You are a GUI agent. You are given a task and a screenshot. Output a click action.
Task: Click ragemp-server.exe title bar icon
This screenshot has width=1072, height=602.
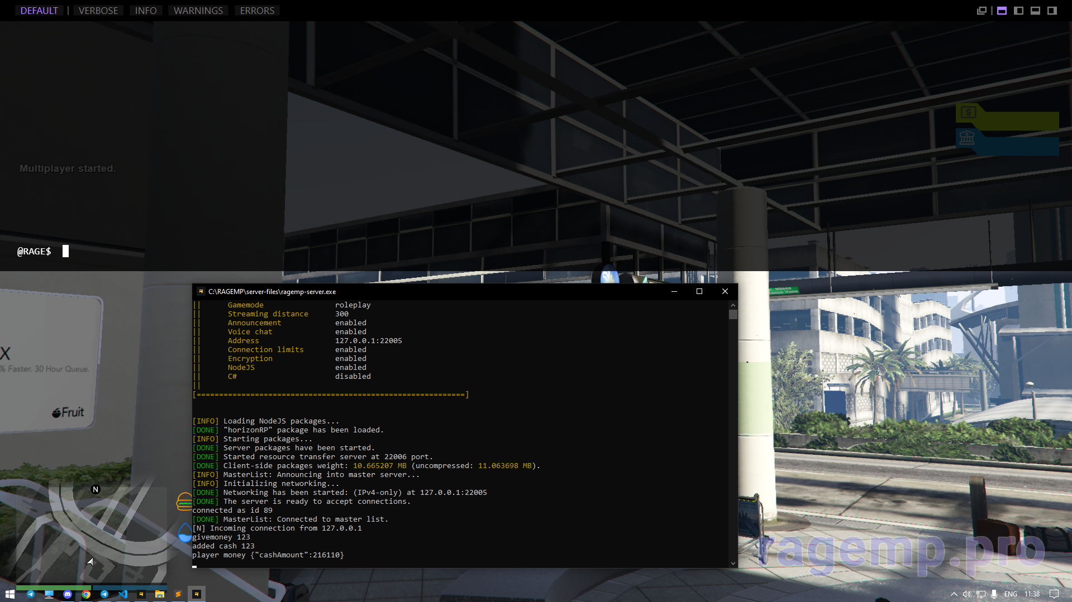pyautogui.click(x=201, y=291)
